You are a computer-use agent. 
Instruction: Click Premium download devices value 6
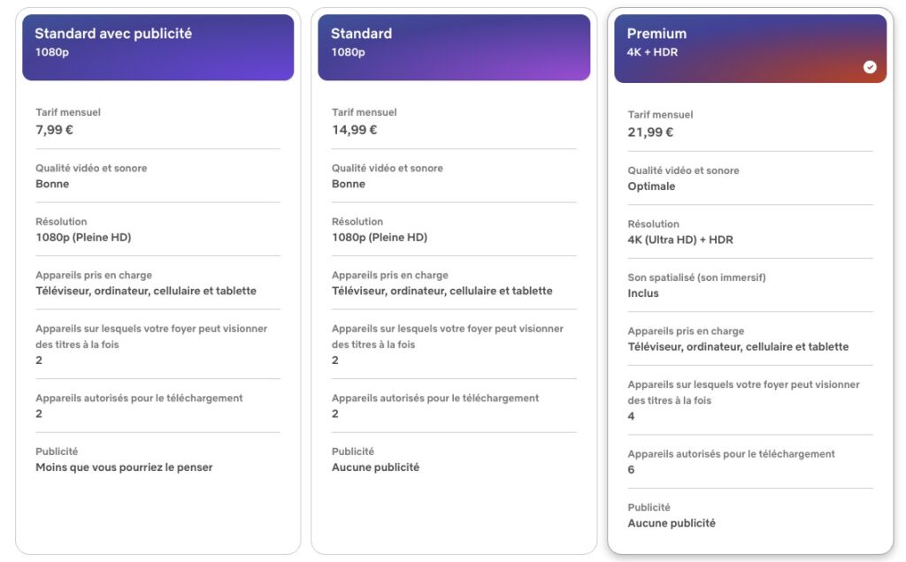[x=631, y=470]
